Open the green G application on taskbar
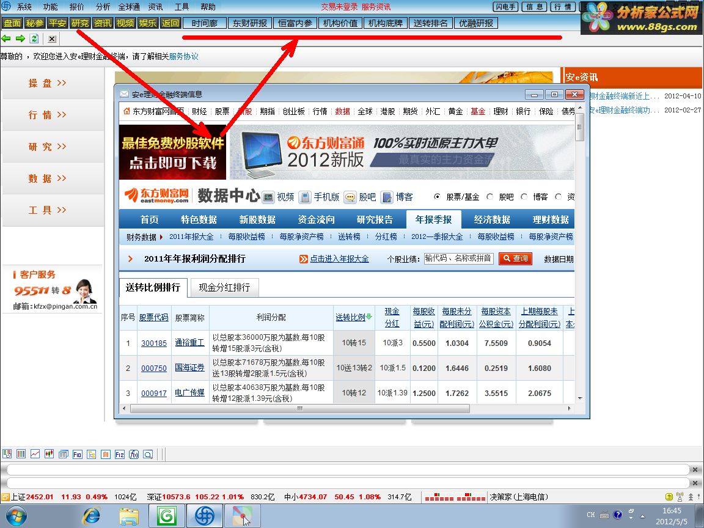Image resolution: width=704 pixels, height=528 pixels. pos(167,516)
